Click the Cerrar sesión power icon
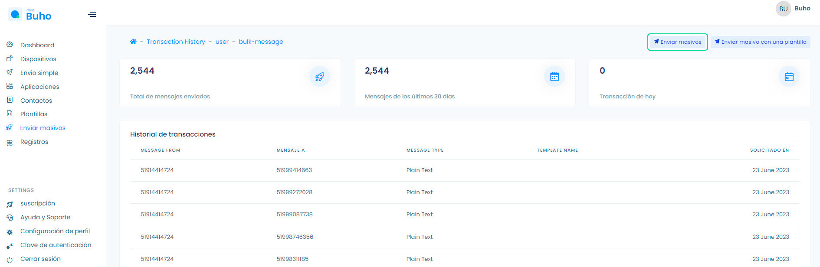Screen dimensions: 820x267 (x=10, y=260)
